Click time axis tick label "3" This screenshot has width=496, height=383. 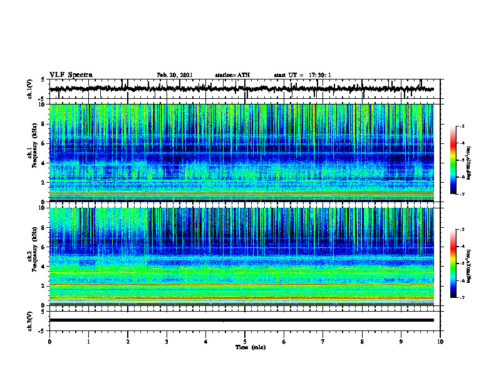coord(167,342)
